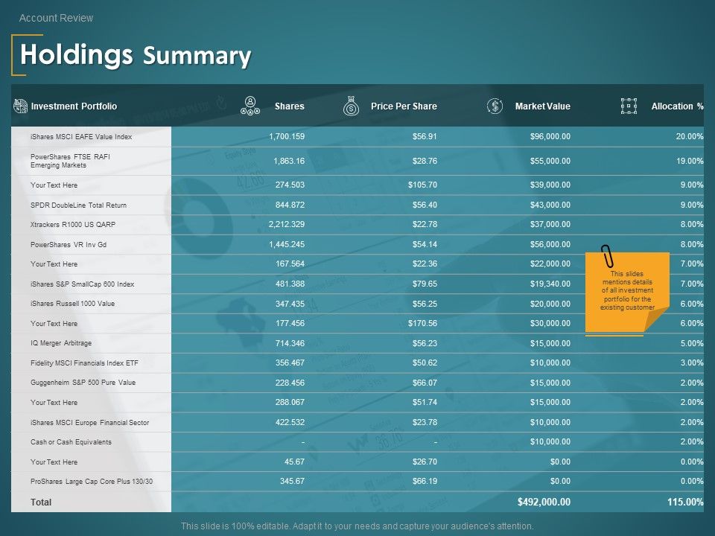Viewport: 715px width, 536px height.
Task: Select the Investment Portfolio column header
Action: (74, 106)
